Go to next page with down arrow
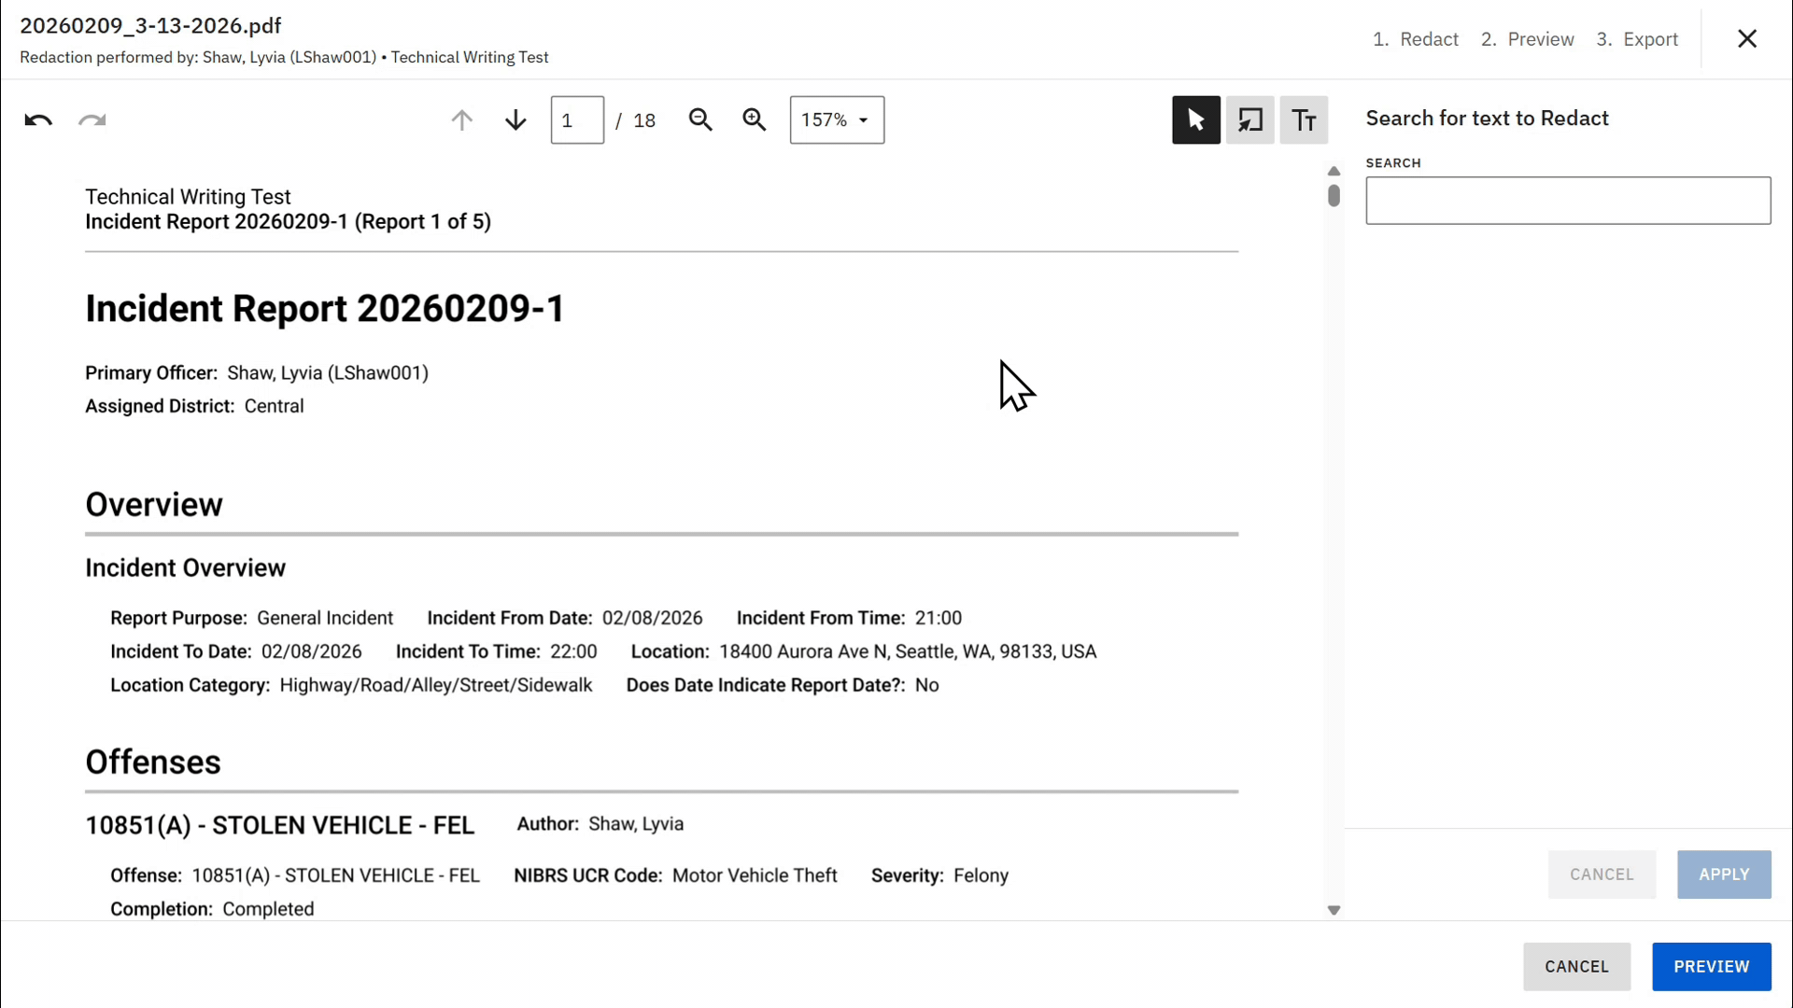1793x1008 pixels. pos(515,120)
